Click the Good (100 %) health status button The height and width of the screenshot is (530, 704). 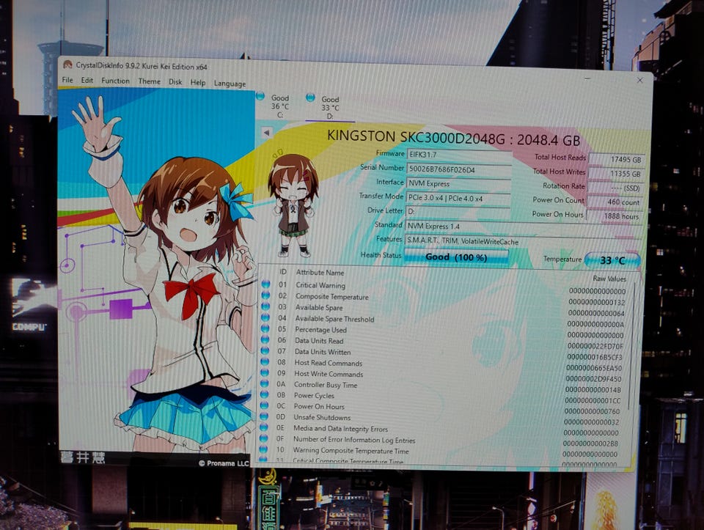pos(456,257)
